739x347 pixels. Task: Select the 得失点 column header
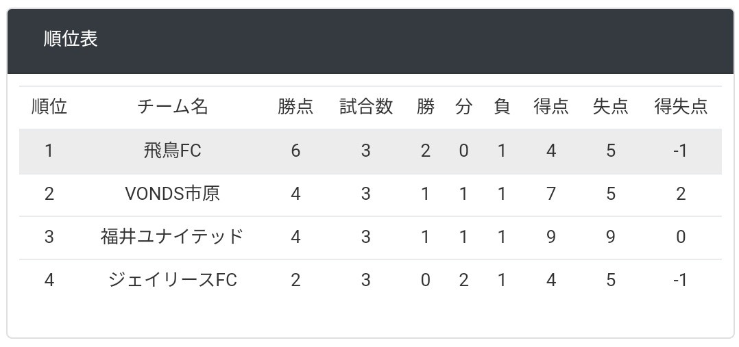click(681, 107)
